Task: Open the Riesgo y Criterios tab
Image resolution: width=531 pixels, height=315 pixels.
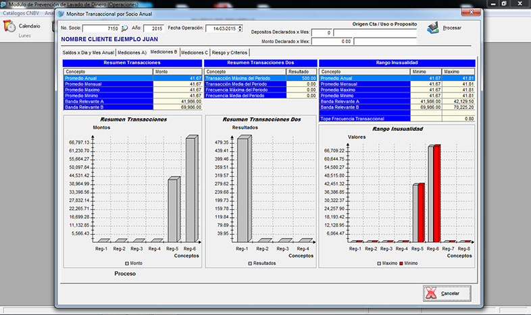Action: coord(230,52)
